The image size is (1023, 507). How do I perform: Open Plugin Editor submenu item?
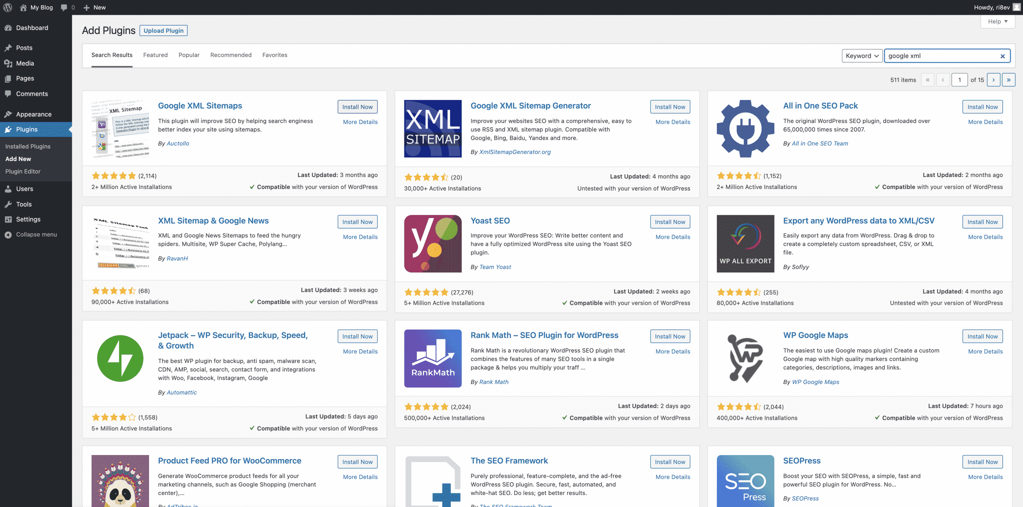23,171
